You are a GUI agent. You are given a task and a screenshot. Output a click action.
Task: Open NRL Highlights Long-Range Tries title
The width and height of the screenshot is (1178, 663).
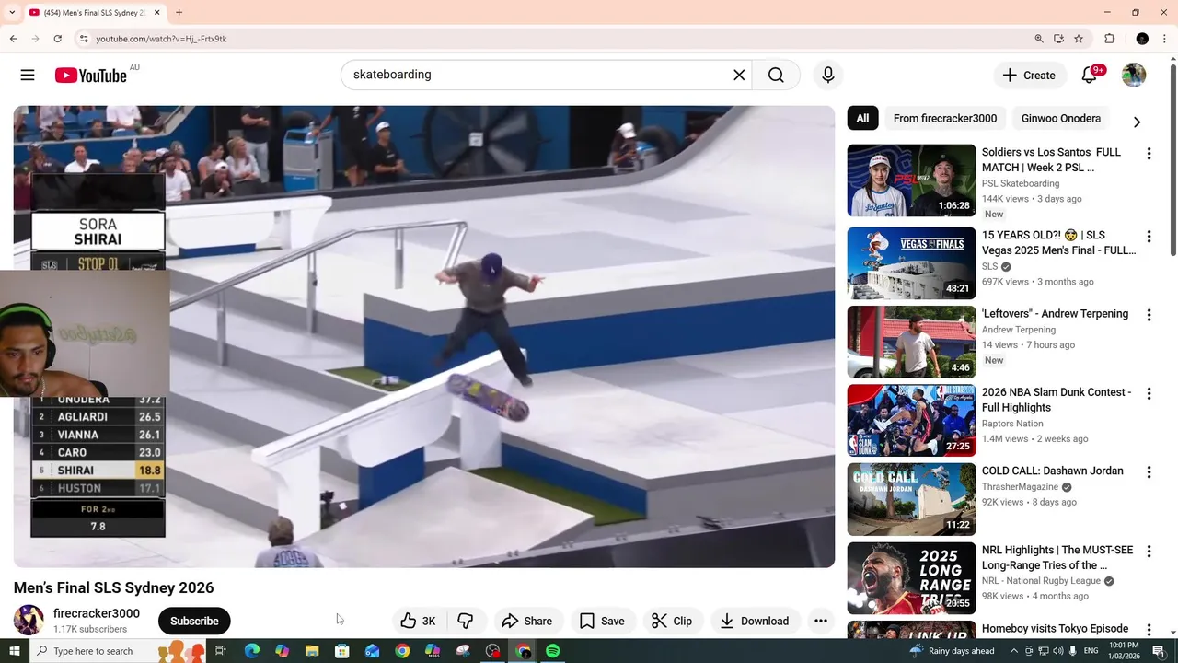coord(1057,557)
